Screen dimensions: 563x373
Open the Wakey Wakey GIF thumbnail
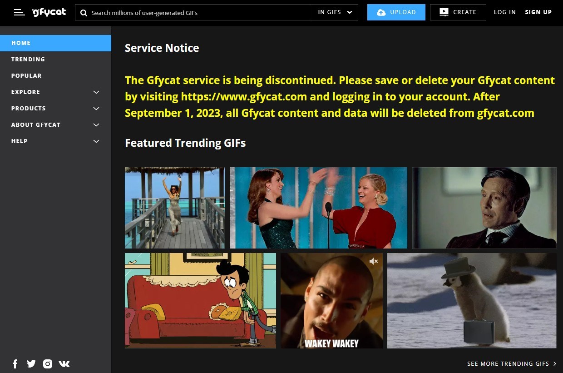[331, 301]
